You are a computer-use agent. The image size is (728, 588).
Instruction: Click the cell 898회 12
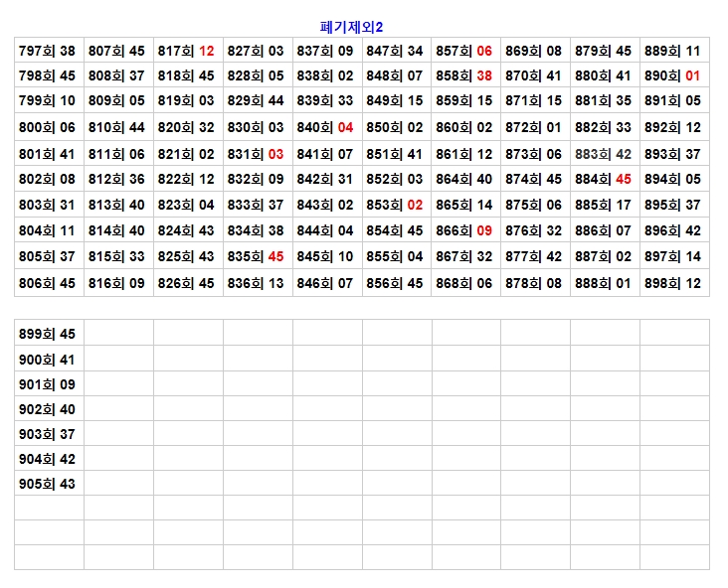coord(673,283)
